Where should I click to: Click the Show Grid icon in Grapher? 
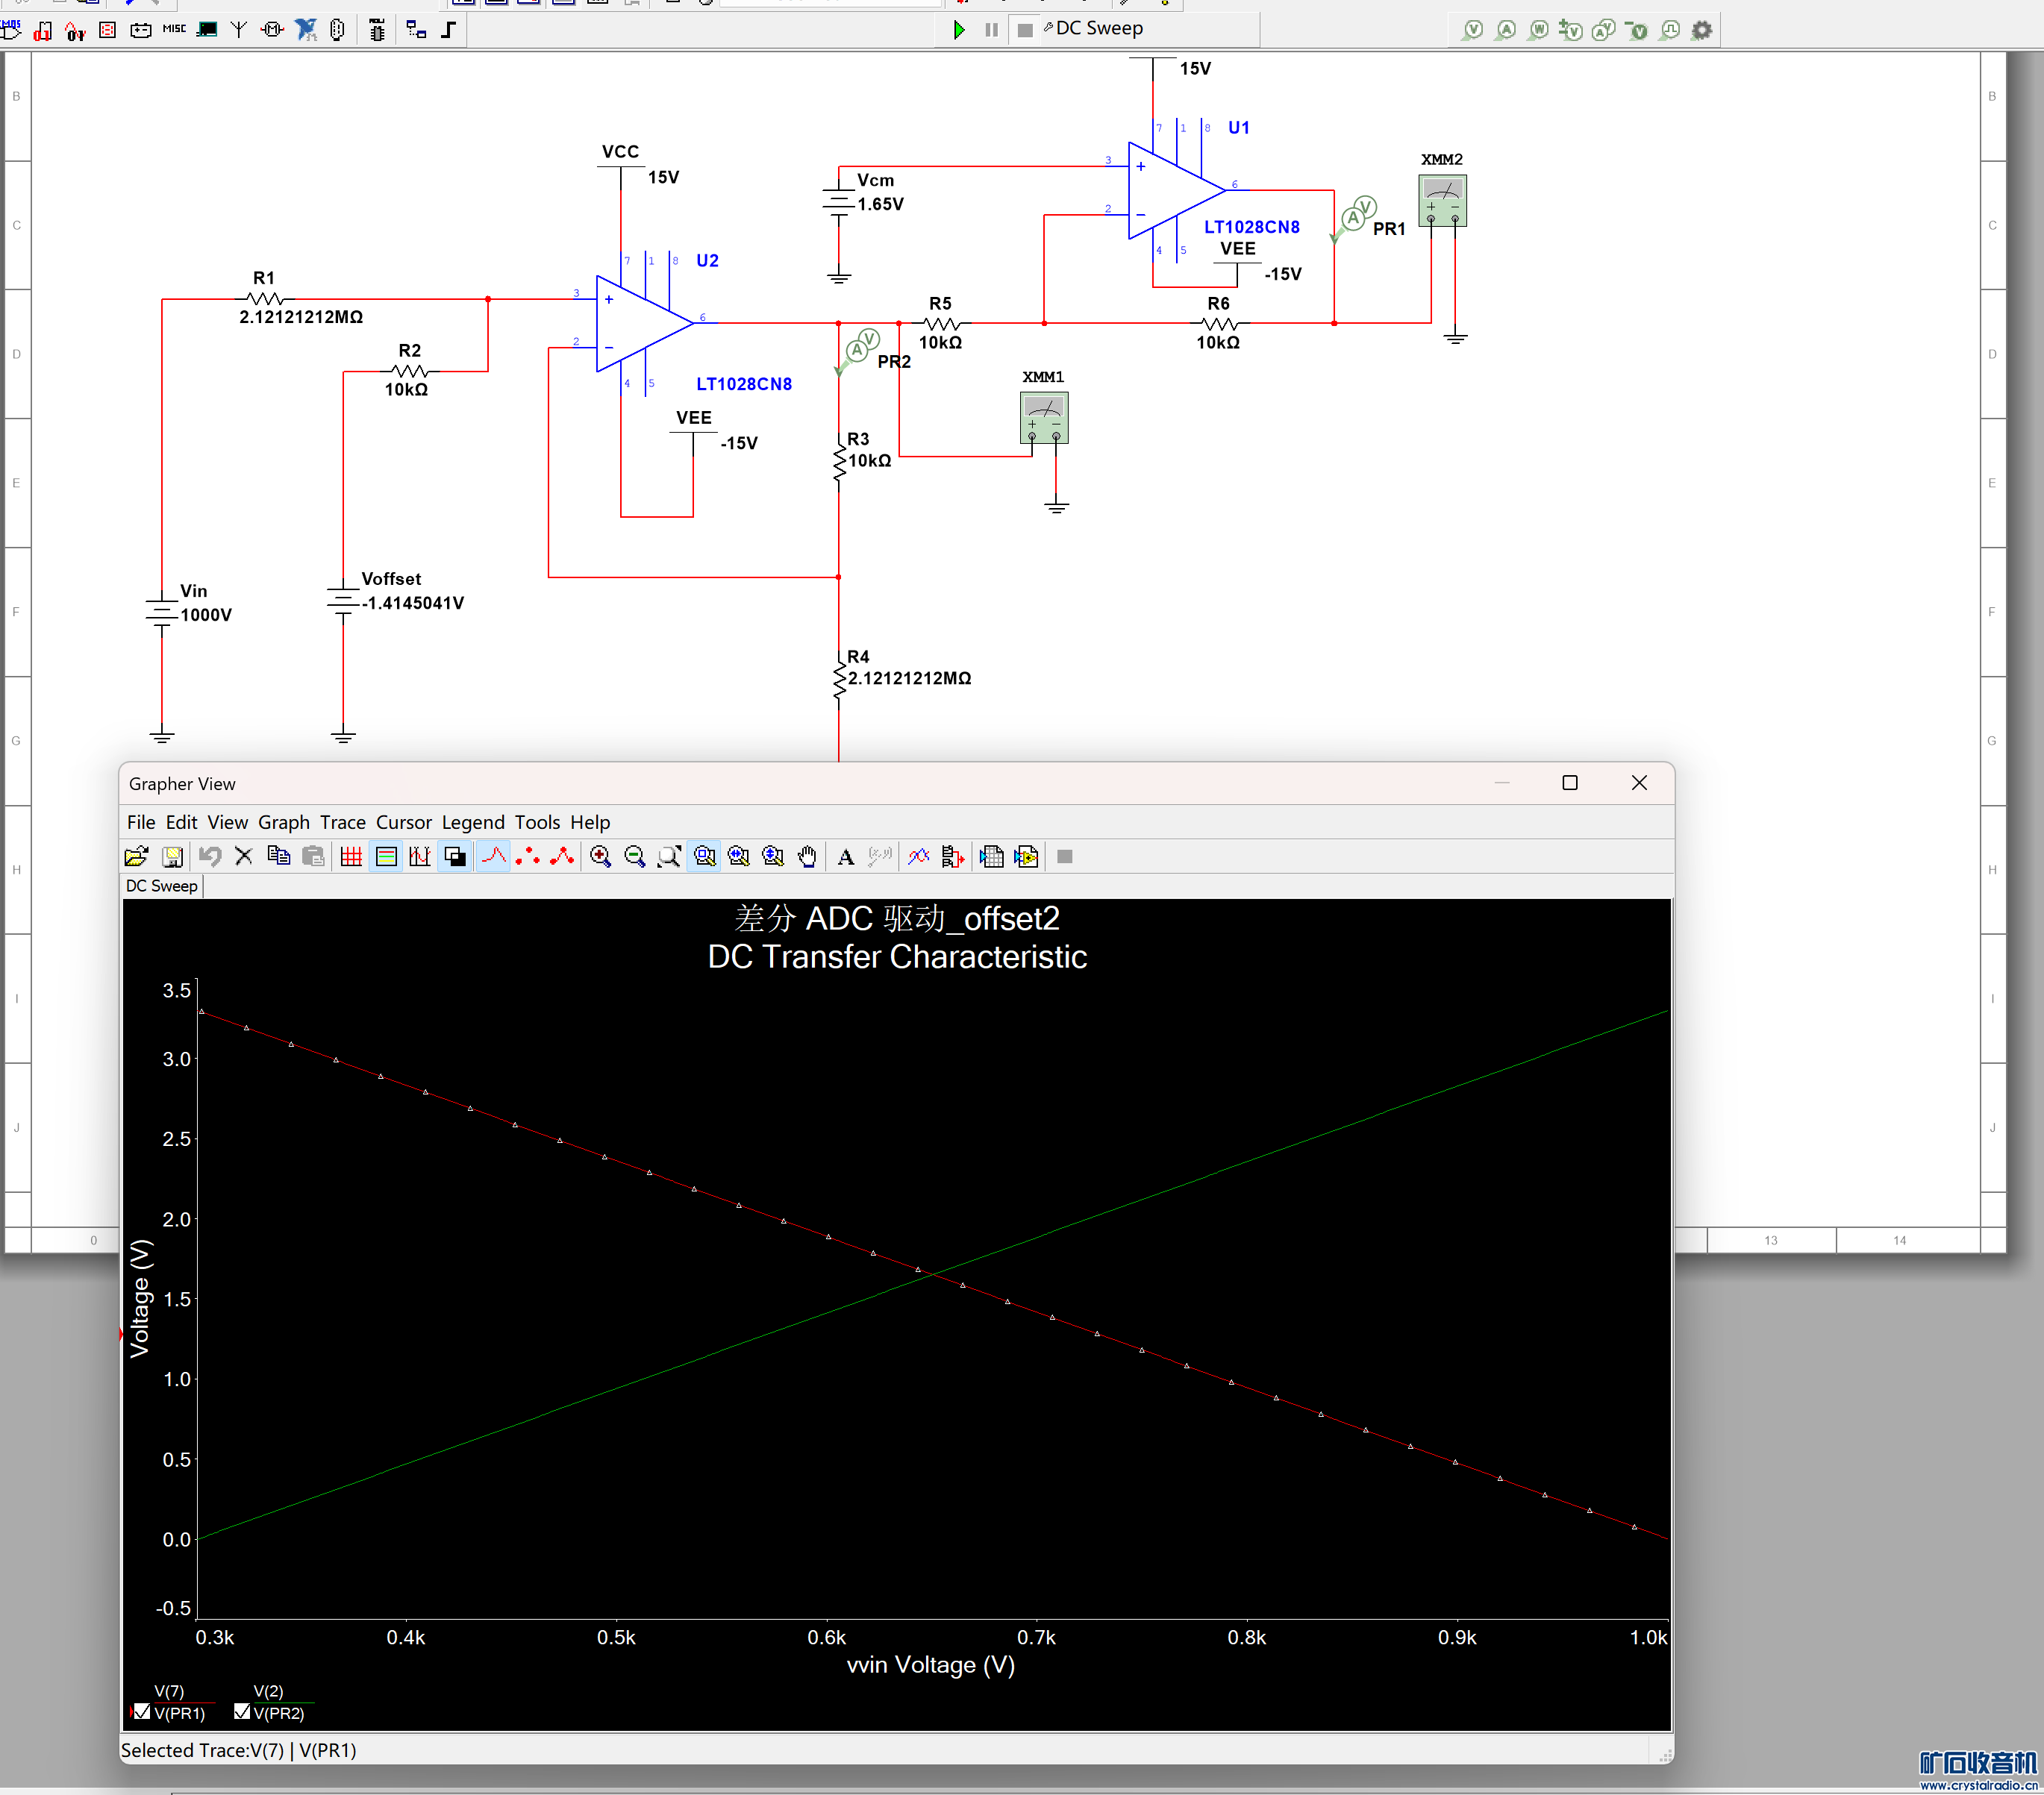tap(351, 857)
